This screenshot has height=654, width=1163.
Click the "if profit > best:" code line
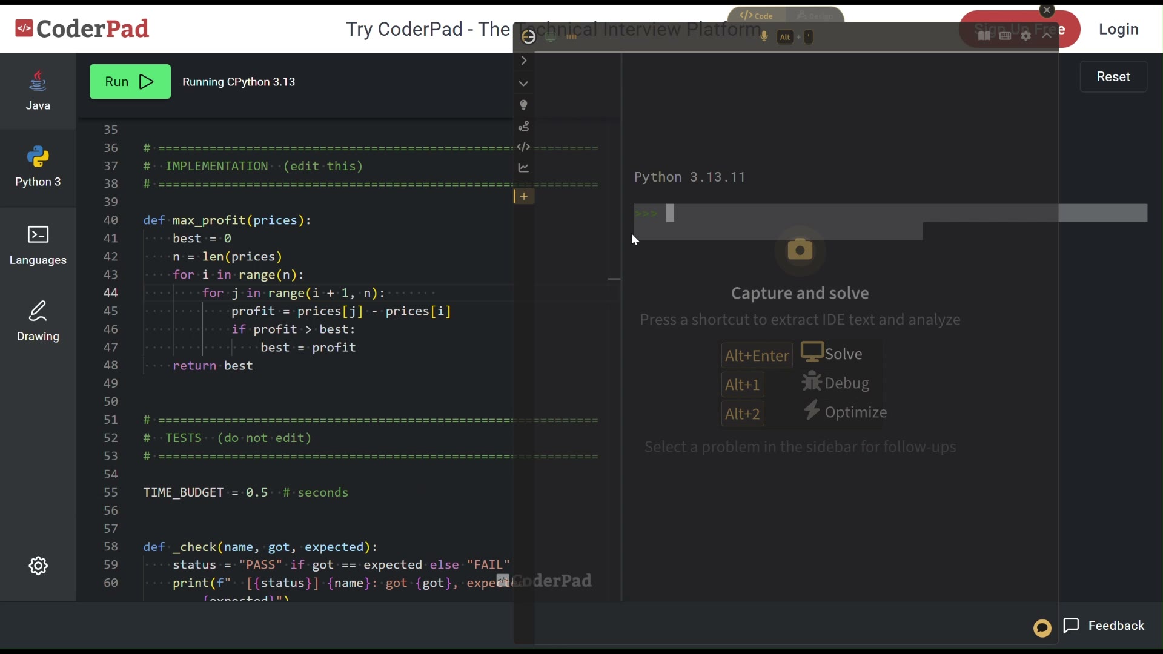293,329
